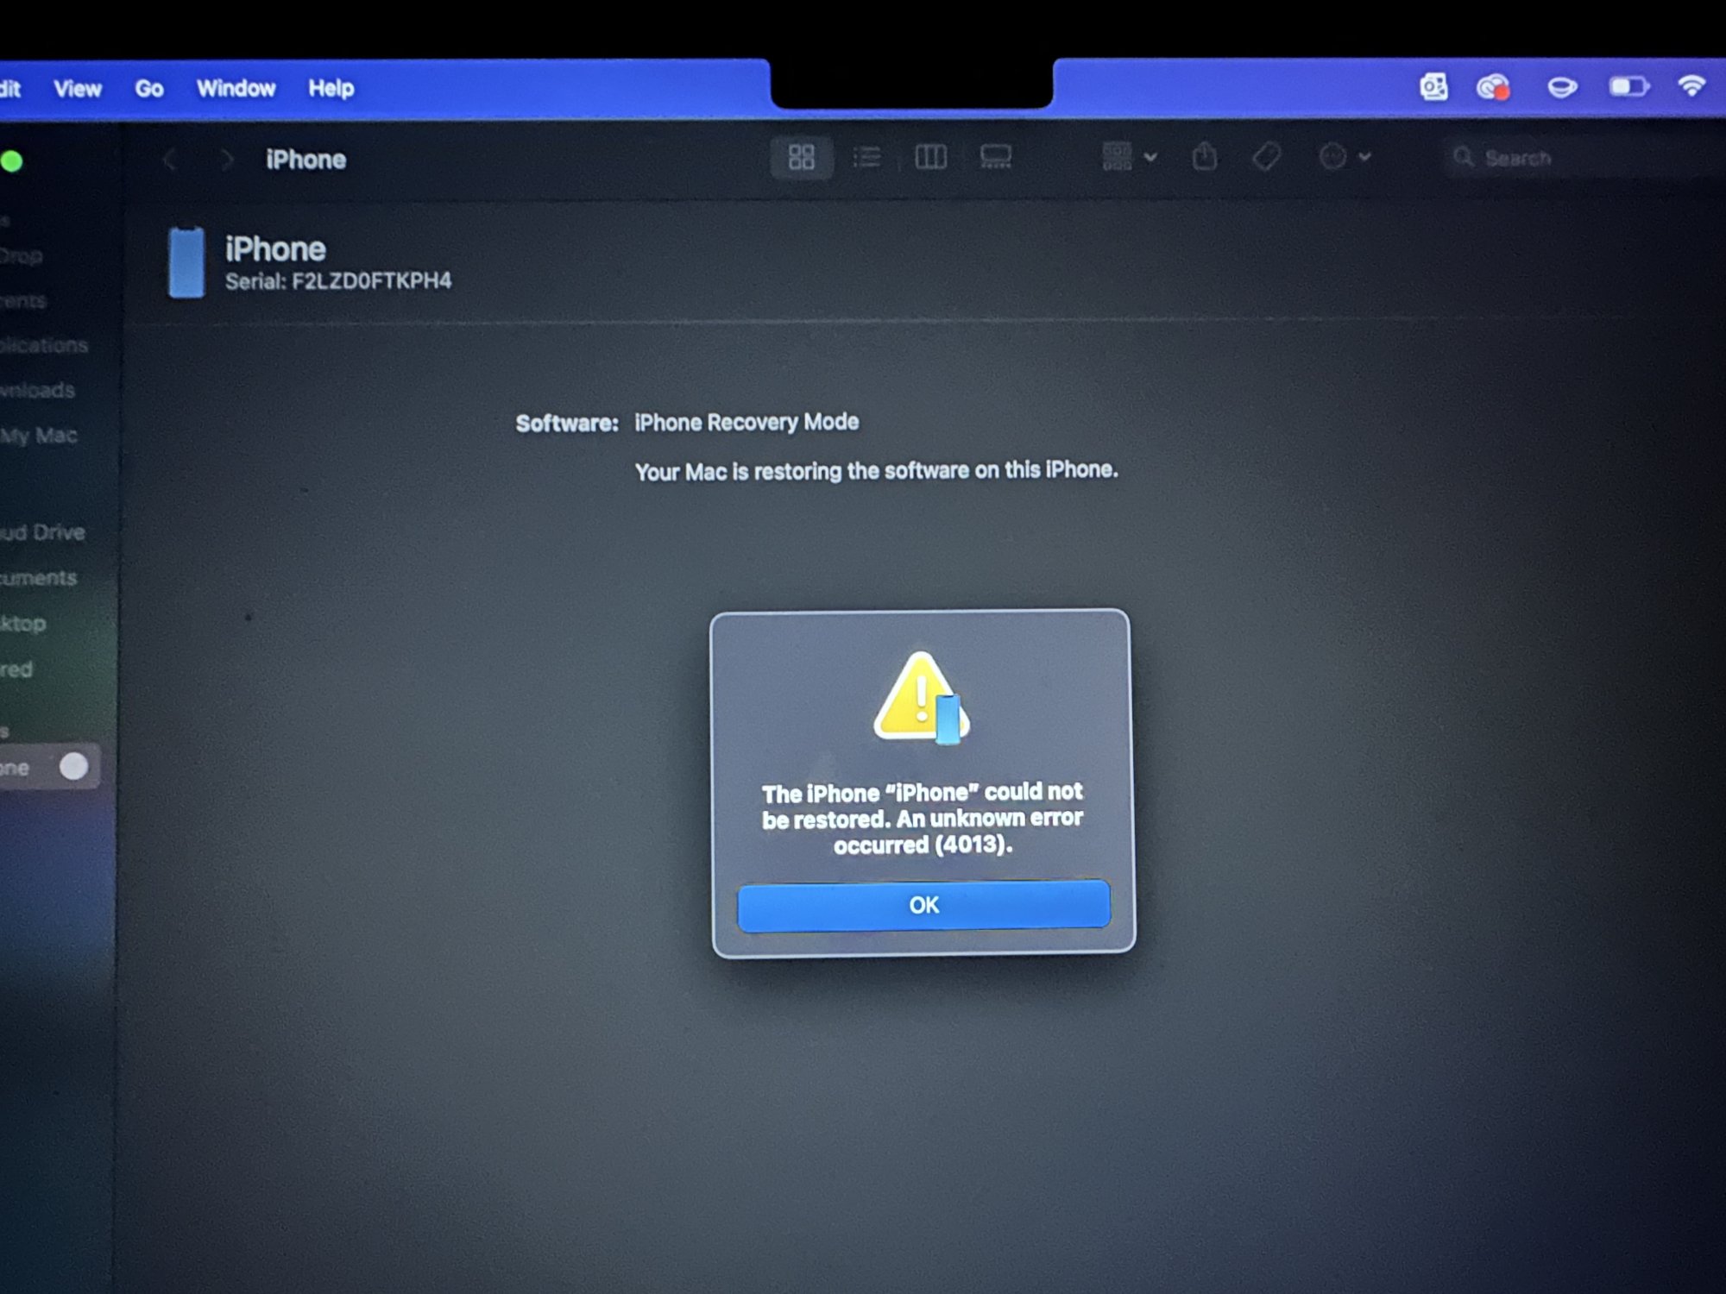The height and width of the screenshot is (1294, 1726).
Task: Open the Action menu dropdown
Action: [x=1344, y=157]
